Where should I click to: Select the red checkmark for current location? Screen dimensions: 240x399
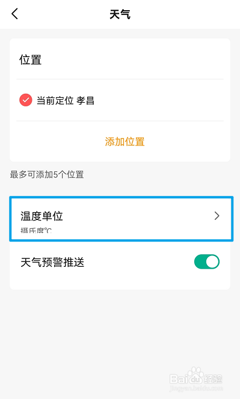(x=26, y=100)
